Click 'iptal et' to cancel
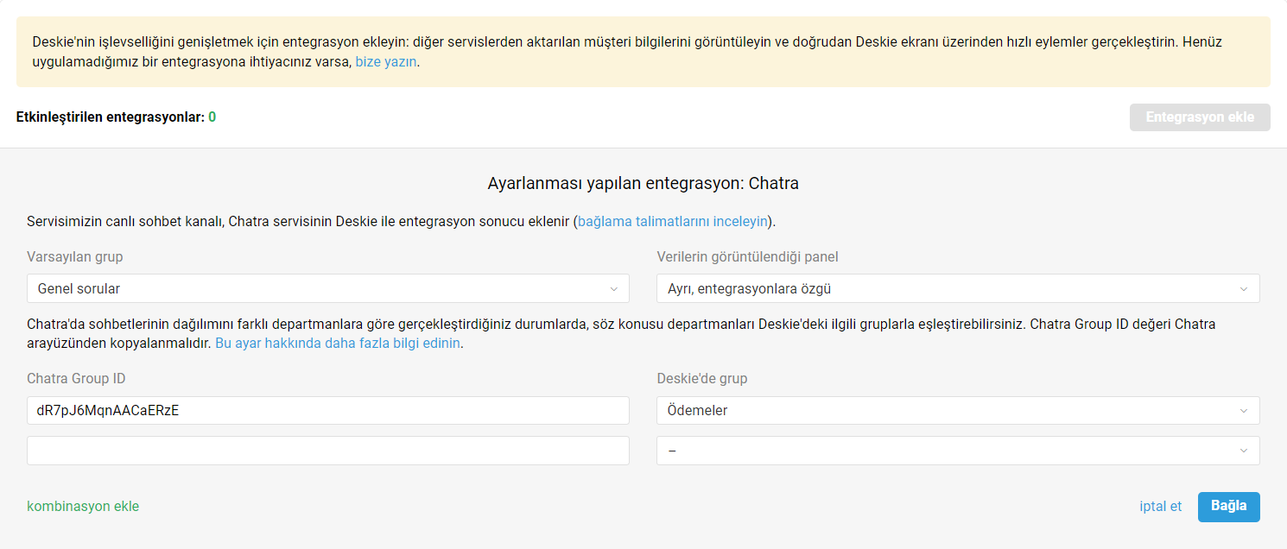 [1161, 507]
